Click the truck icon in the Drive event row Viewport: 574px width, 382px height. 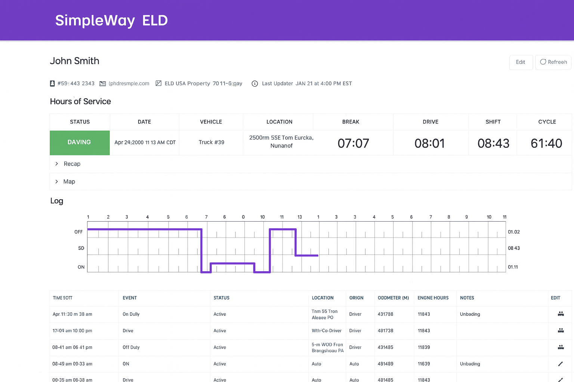pos(561,331)
